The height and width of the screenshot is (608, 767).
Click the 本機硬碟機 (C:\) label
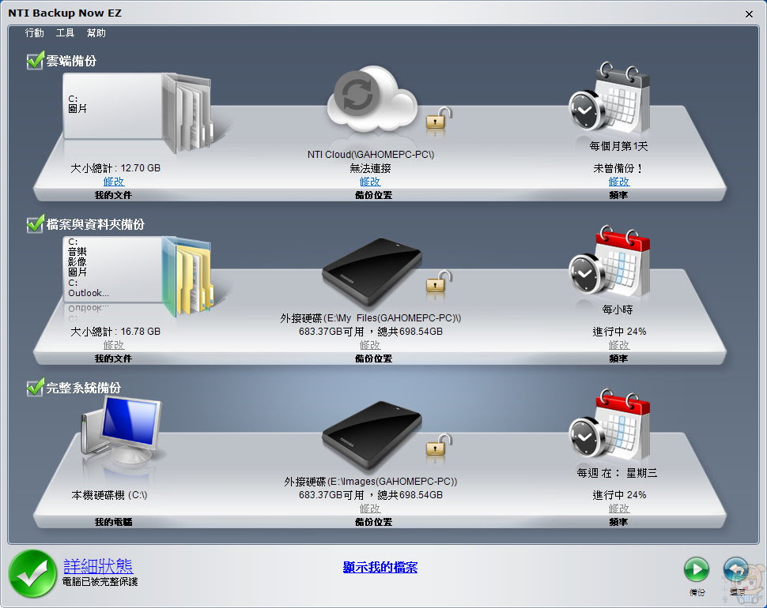[110, 495]
